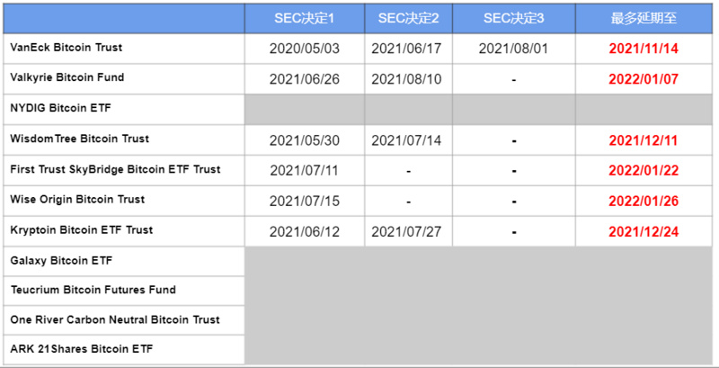
Task: Click the SEC决定3 column header
Action: [x=513, y=18]
